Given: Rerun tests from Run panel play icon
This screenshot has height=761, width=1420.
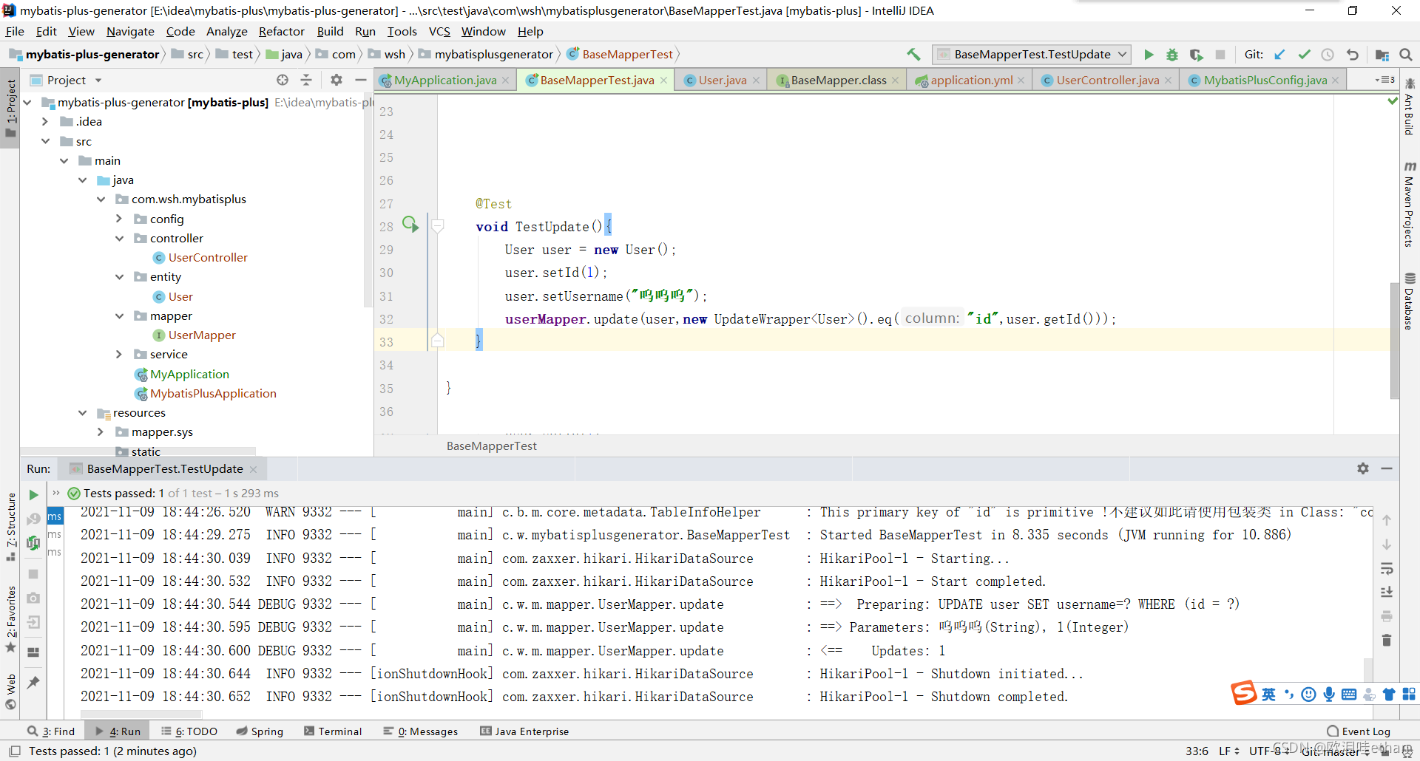Looking at the screenshot, I should click(33, 494).
